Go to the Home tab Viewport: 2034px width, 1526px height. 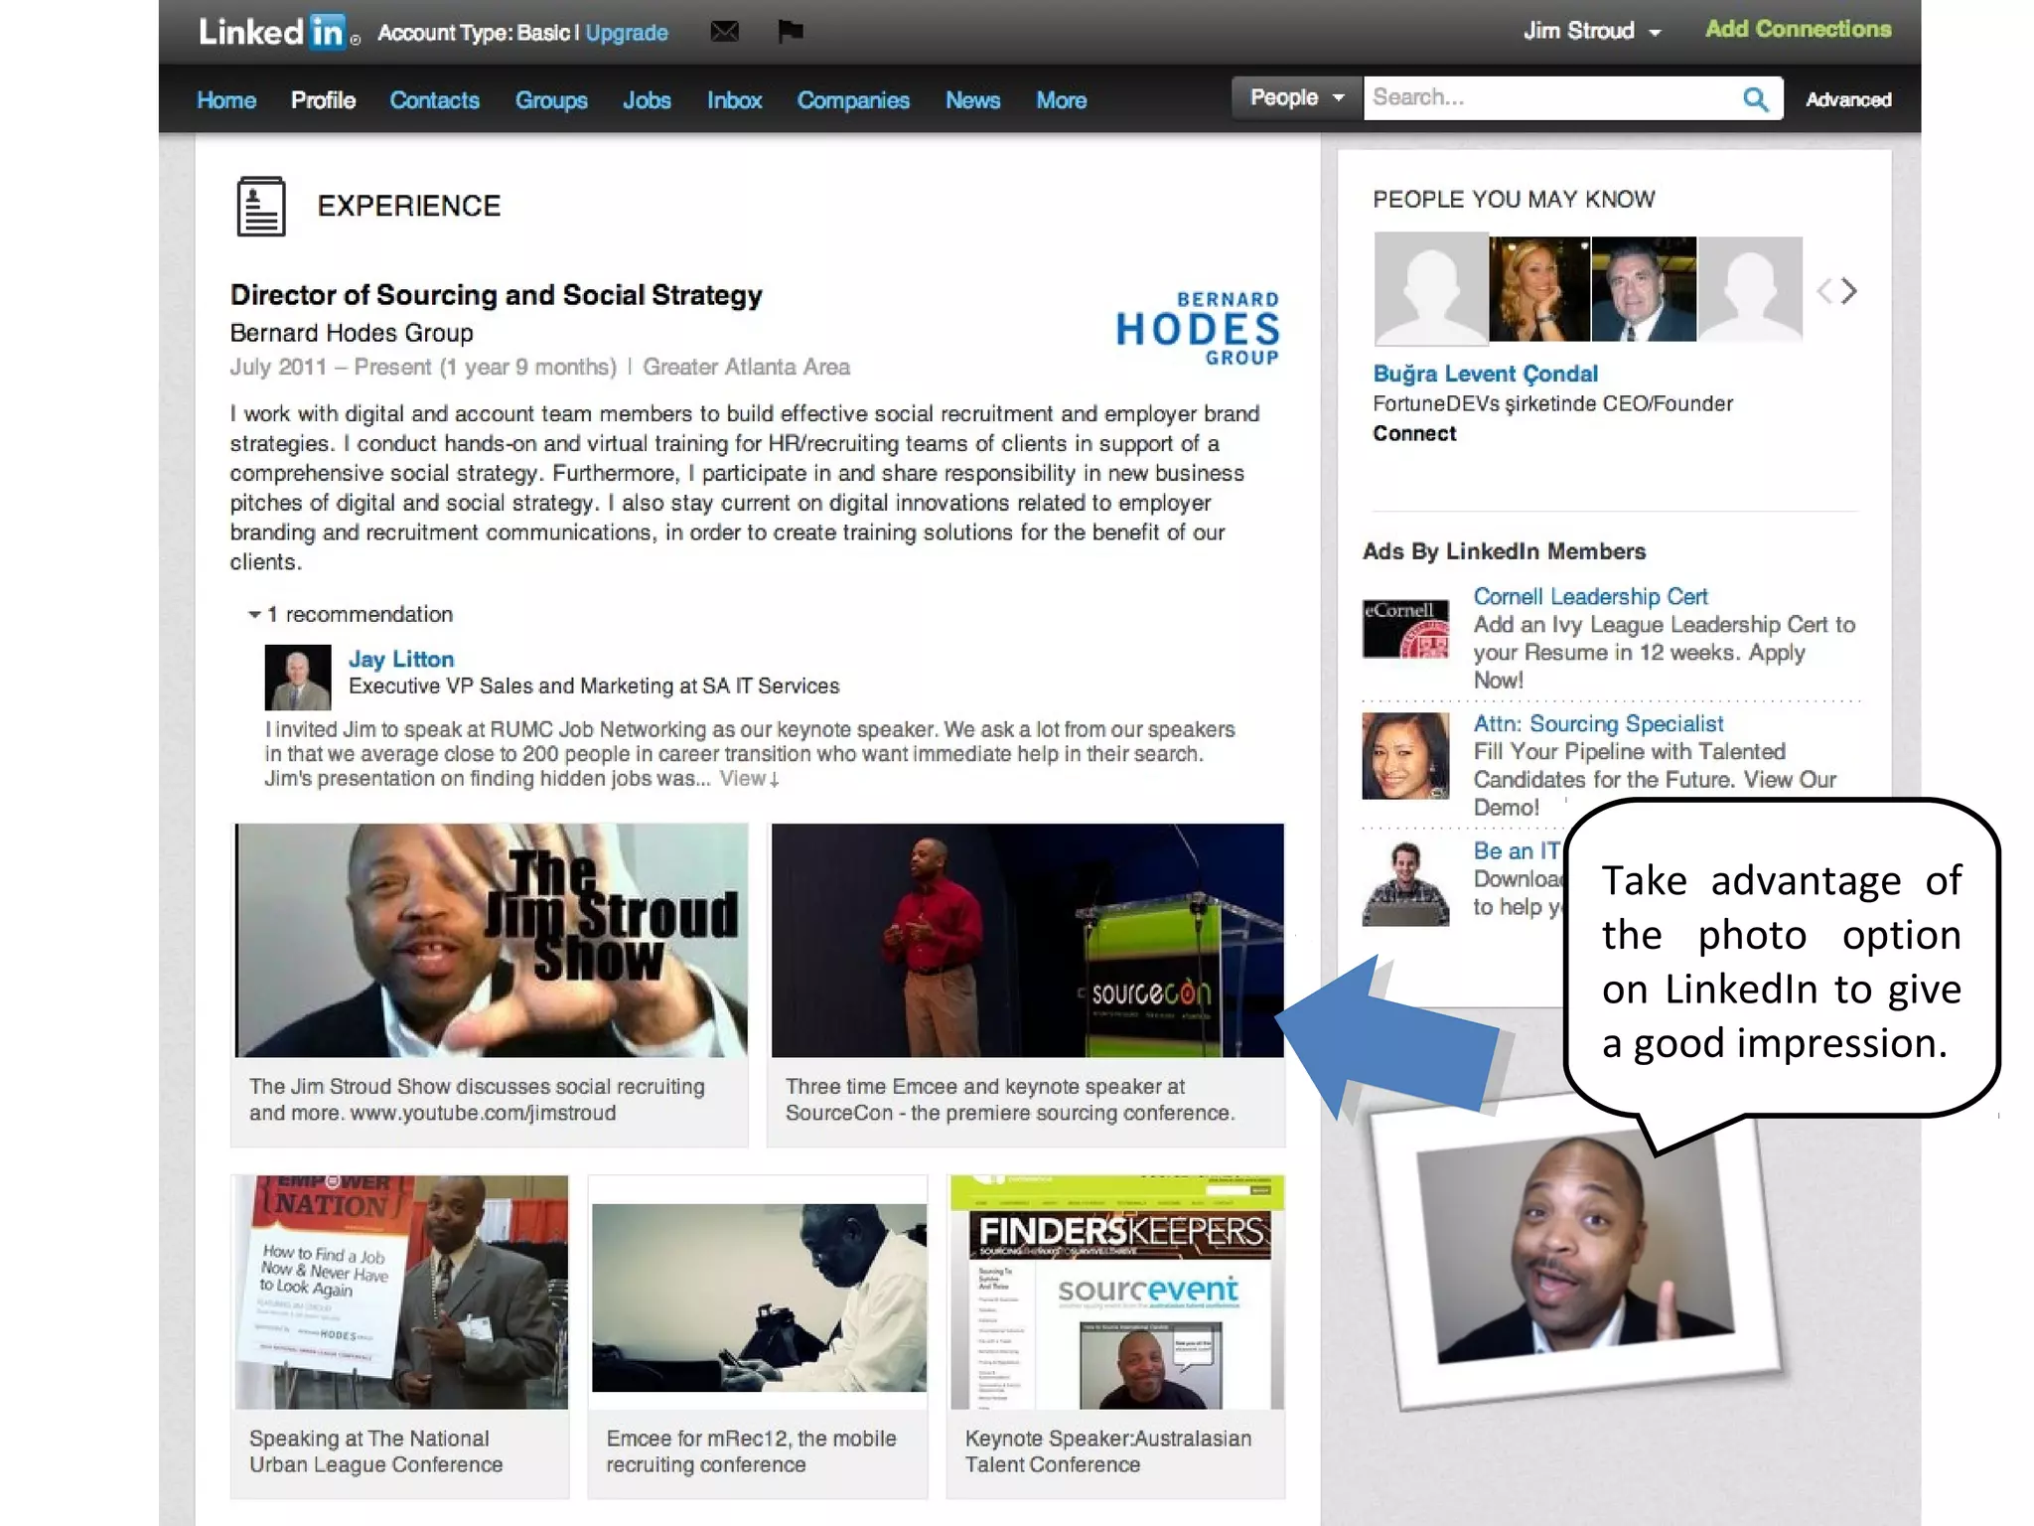coord(226,100)
